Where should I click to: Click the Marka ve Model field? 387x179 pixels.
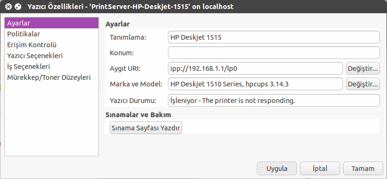point(255,84)
